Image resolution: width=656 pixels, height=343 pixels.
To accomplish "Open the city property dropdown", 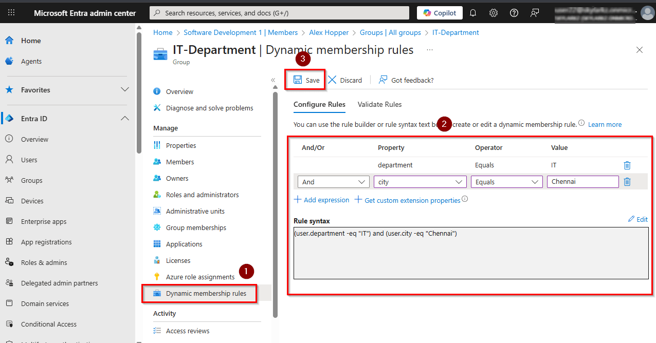I will coord(420,181).
